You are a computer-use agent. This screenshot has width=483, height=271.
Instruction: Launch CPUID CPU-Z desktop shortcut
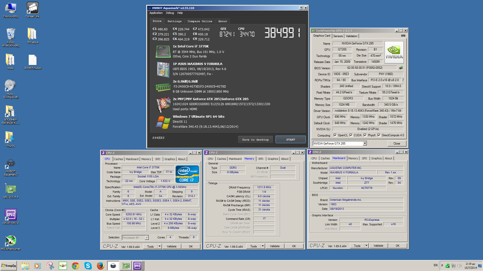(11, 217)
